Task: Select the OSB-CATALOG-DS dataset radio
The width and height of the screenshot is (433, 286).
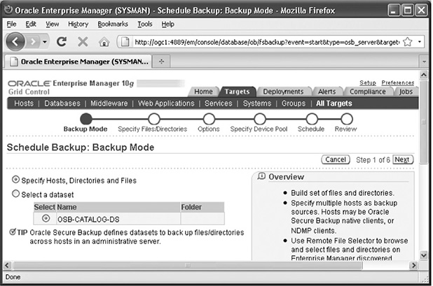Action: [46, 218]
